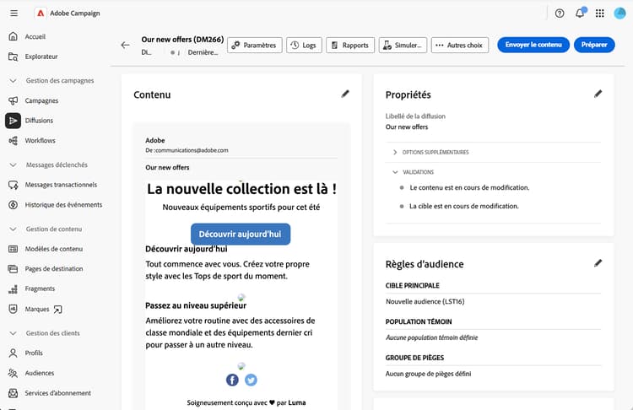Collapse the Gestion de contenu section
Image resolution: width=633 pixels, height=410 pixels.
coord(13,229)
